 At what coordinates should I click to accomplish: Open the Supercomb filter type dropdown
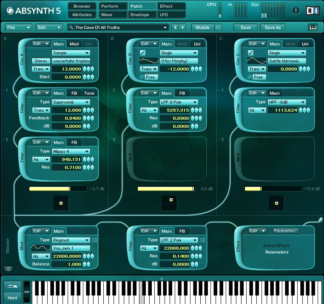click(x=71, y=102)
